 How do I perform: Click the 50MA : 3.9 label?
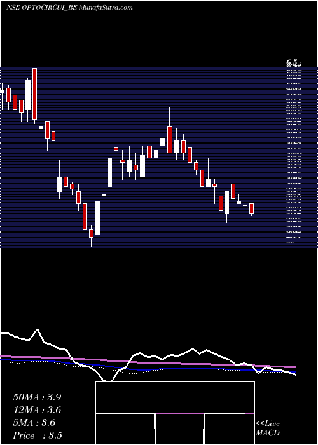pyautogui.click(x=37, y=397)
